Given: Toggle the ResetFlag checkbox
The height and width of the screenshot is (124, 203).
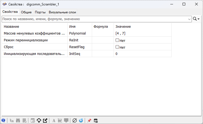Looking at the screenshot, I should [117, 47].
